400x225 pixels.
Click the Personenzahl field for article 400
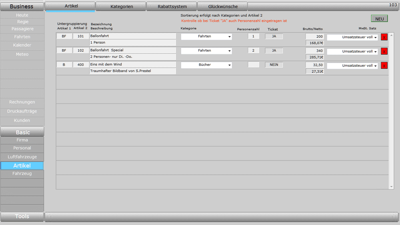click(254, 65)
